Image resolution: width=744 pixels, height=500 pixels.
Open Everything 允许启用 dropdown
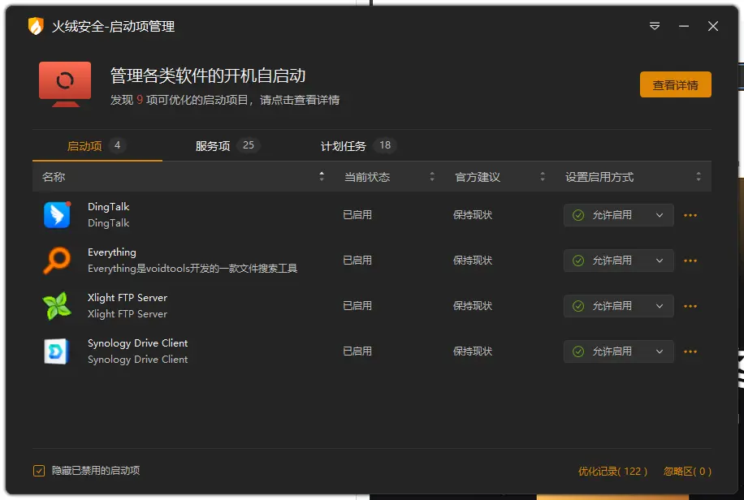pyautogui.click(x=618, y=261)
